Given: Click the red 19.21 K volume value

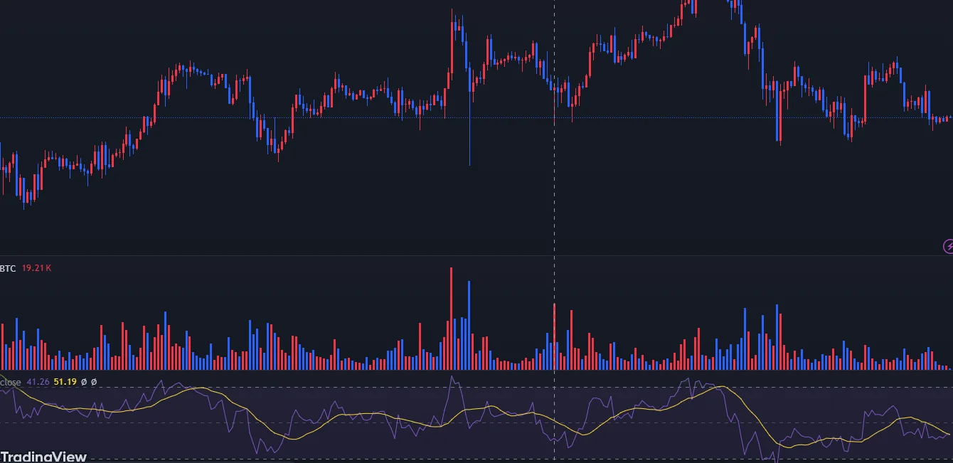Looking at the screenshot, I should click(36, 268).
